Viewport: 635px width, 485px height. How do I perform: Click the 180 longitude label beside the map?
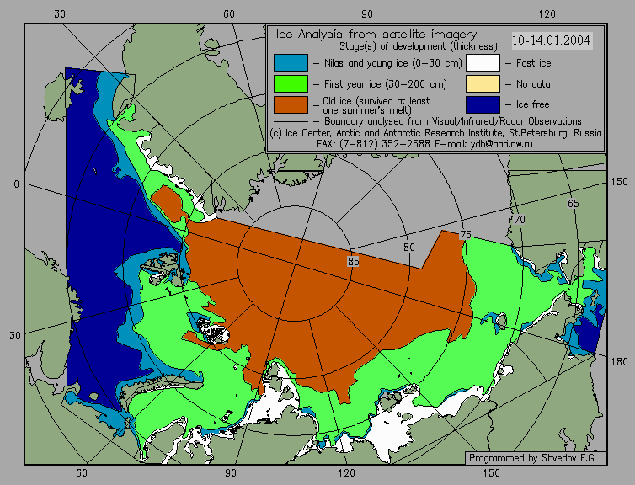click(619, 361)
